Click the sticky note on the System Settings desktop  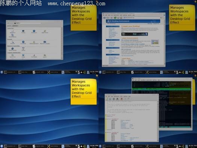[84, 18]
